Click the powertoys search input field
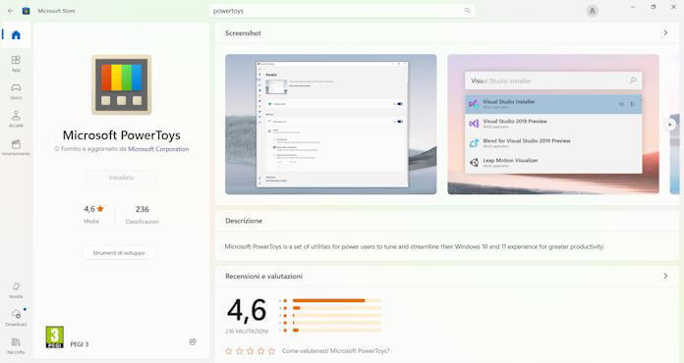The image size is (684, 363). point(342,11)
